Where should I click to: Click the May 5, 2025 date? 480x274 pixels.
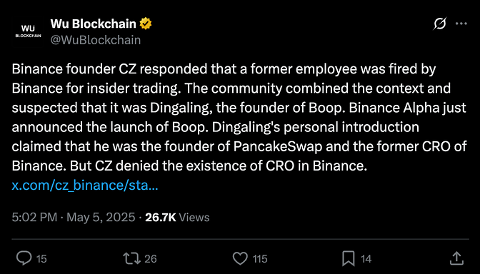click(x=101, y=217)
